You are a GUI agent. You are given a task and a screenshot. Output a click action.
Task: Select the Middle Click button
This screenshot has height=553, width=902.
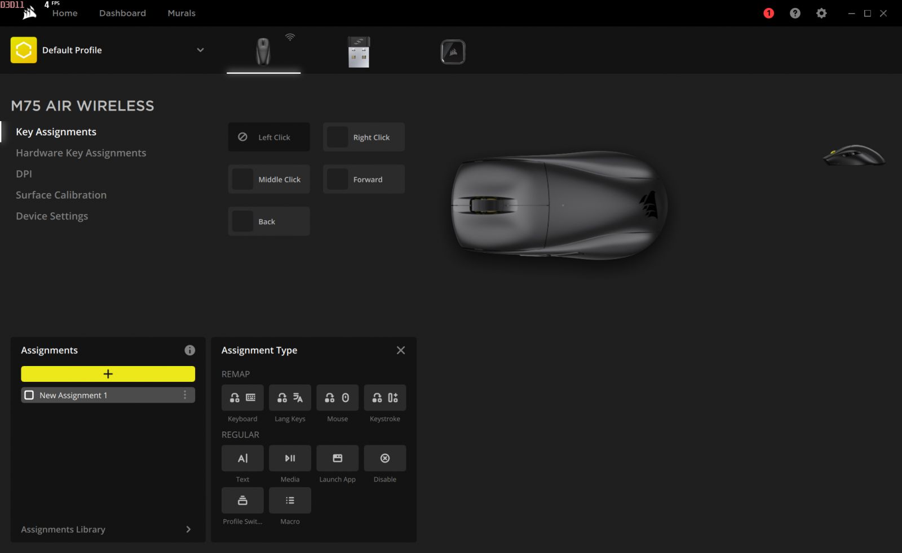pos(269,179)
